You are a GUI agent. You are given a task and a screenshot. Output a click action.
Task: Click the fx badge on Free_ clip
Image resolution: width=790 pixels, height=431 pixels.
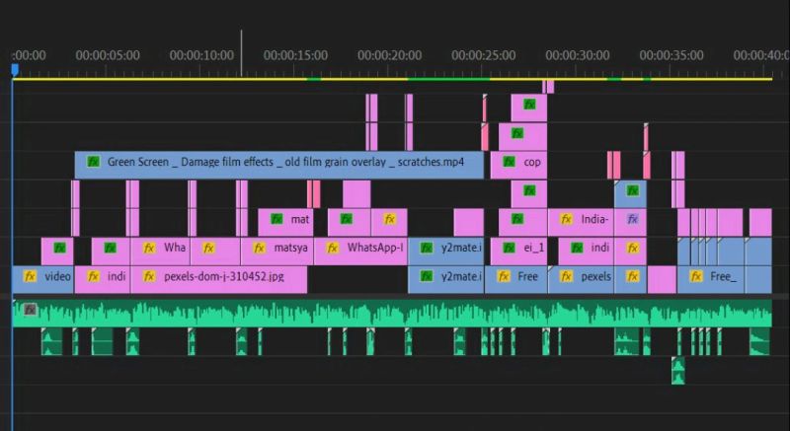[x=696, y=277]
